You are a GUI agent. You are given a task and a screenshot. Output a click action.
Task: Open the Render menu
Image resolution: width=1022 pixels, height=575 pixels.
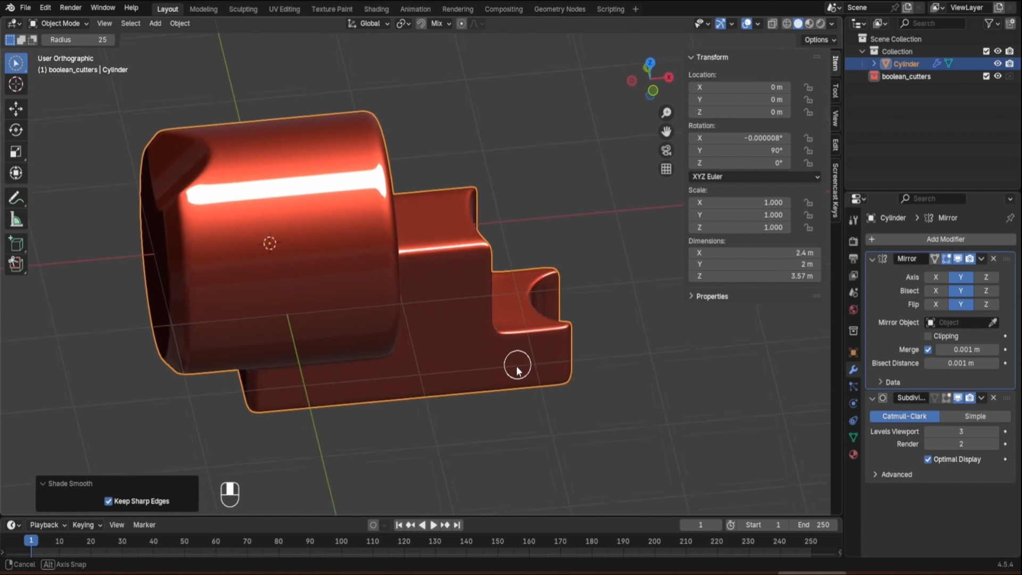70,7
